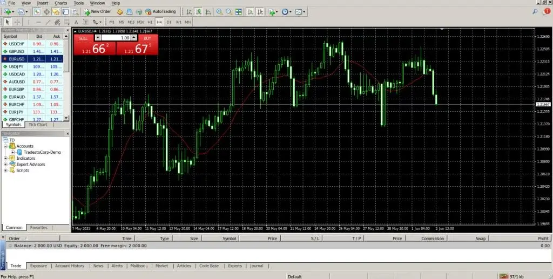Open the Indicators list icon

click(272, 12)
